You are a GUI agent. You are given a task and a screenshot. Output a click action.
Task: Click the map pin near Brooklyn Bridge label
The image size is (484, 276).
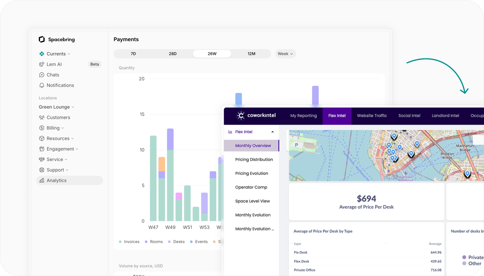click(467, 174)
